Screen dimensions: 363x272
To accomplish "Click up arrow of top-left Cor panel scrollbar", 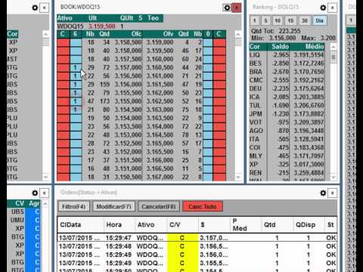I will (45, 34).
